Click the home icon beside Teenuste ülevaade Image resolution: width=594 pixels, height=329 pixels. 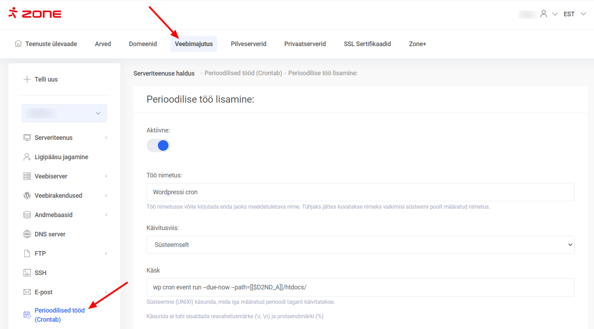(18, 44)
